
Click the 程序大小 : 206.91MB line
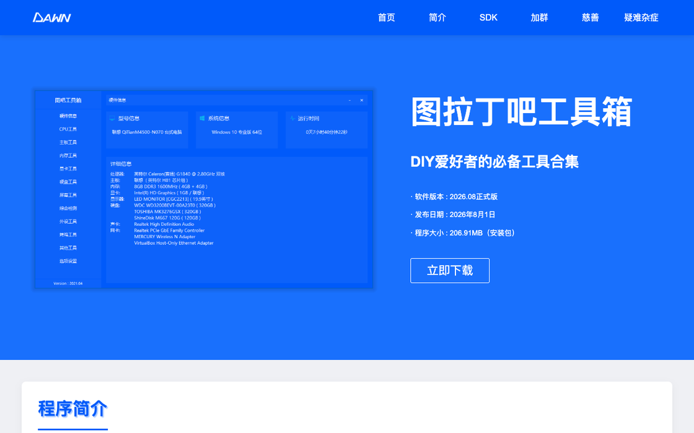[464, 233]
